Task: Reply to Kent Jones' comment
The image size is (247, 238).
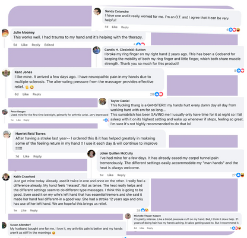Action: (x=37, y=94)
